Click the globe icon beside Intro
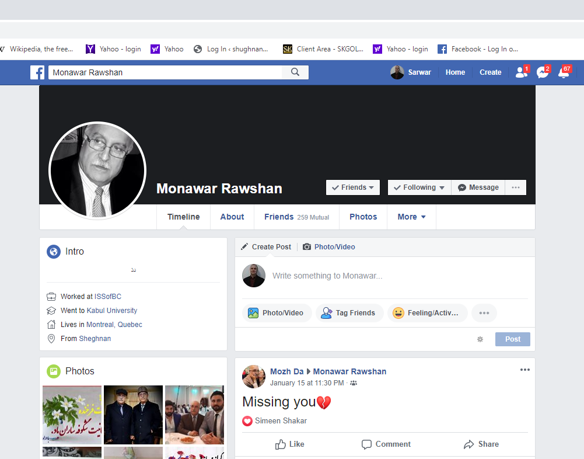The height and width of the screenshot is (459, 584). pos(54,252)
